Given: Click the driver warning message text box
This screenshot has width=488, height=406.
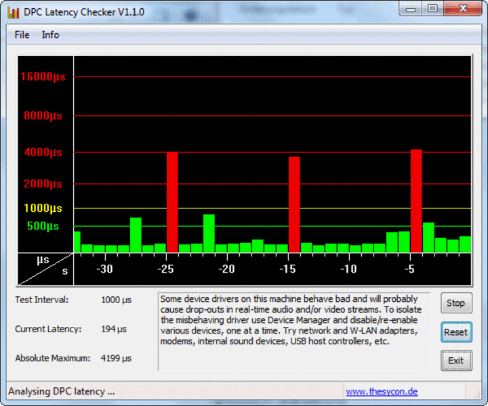Looking at the screenshot, I should [294, 332].
